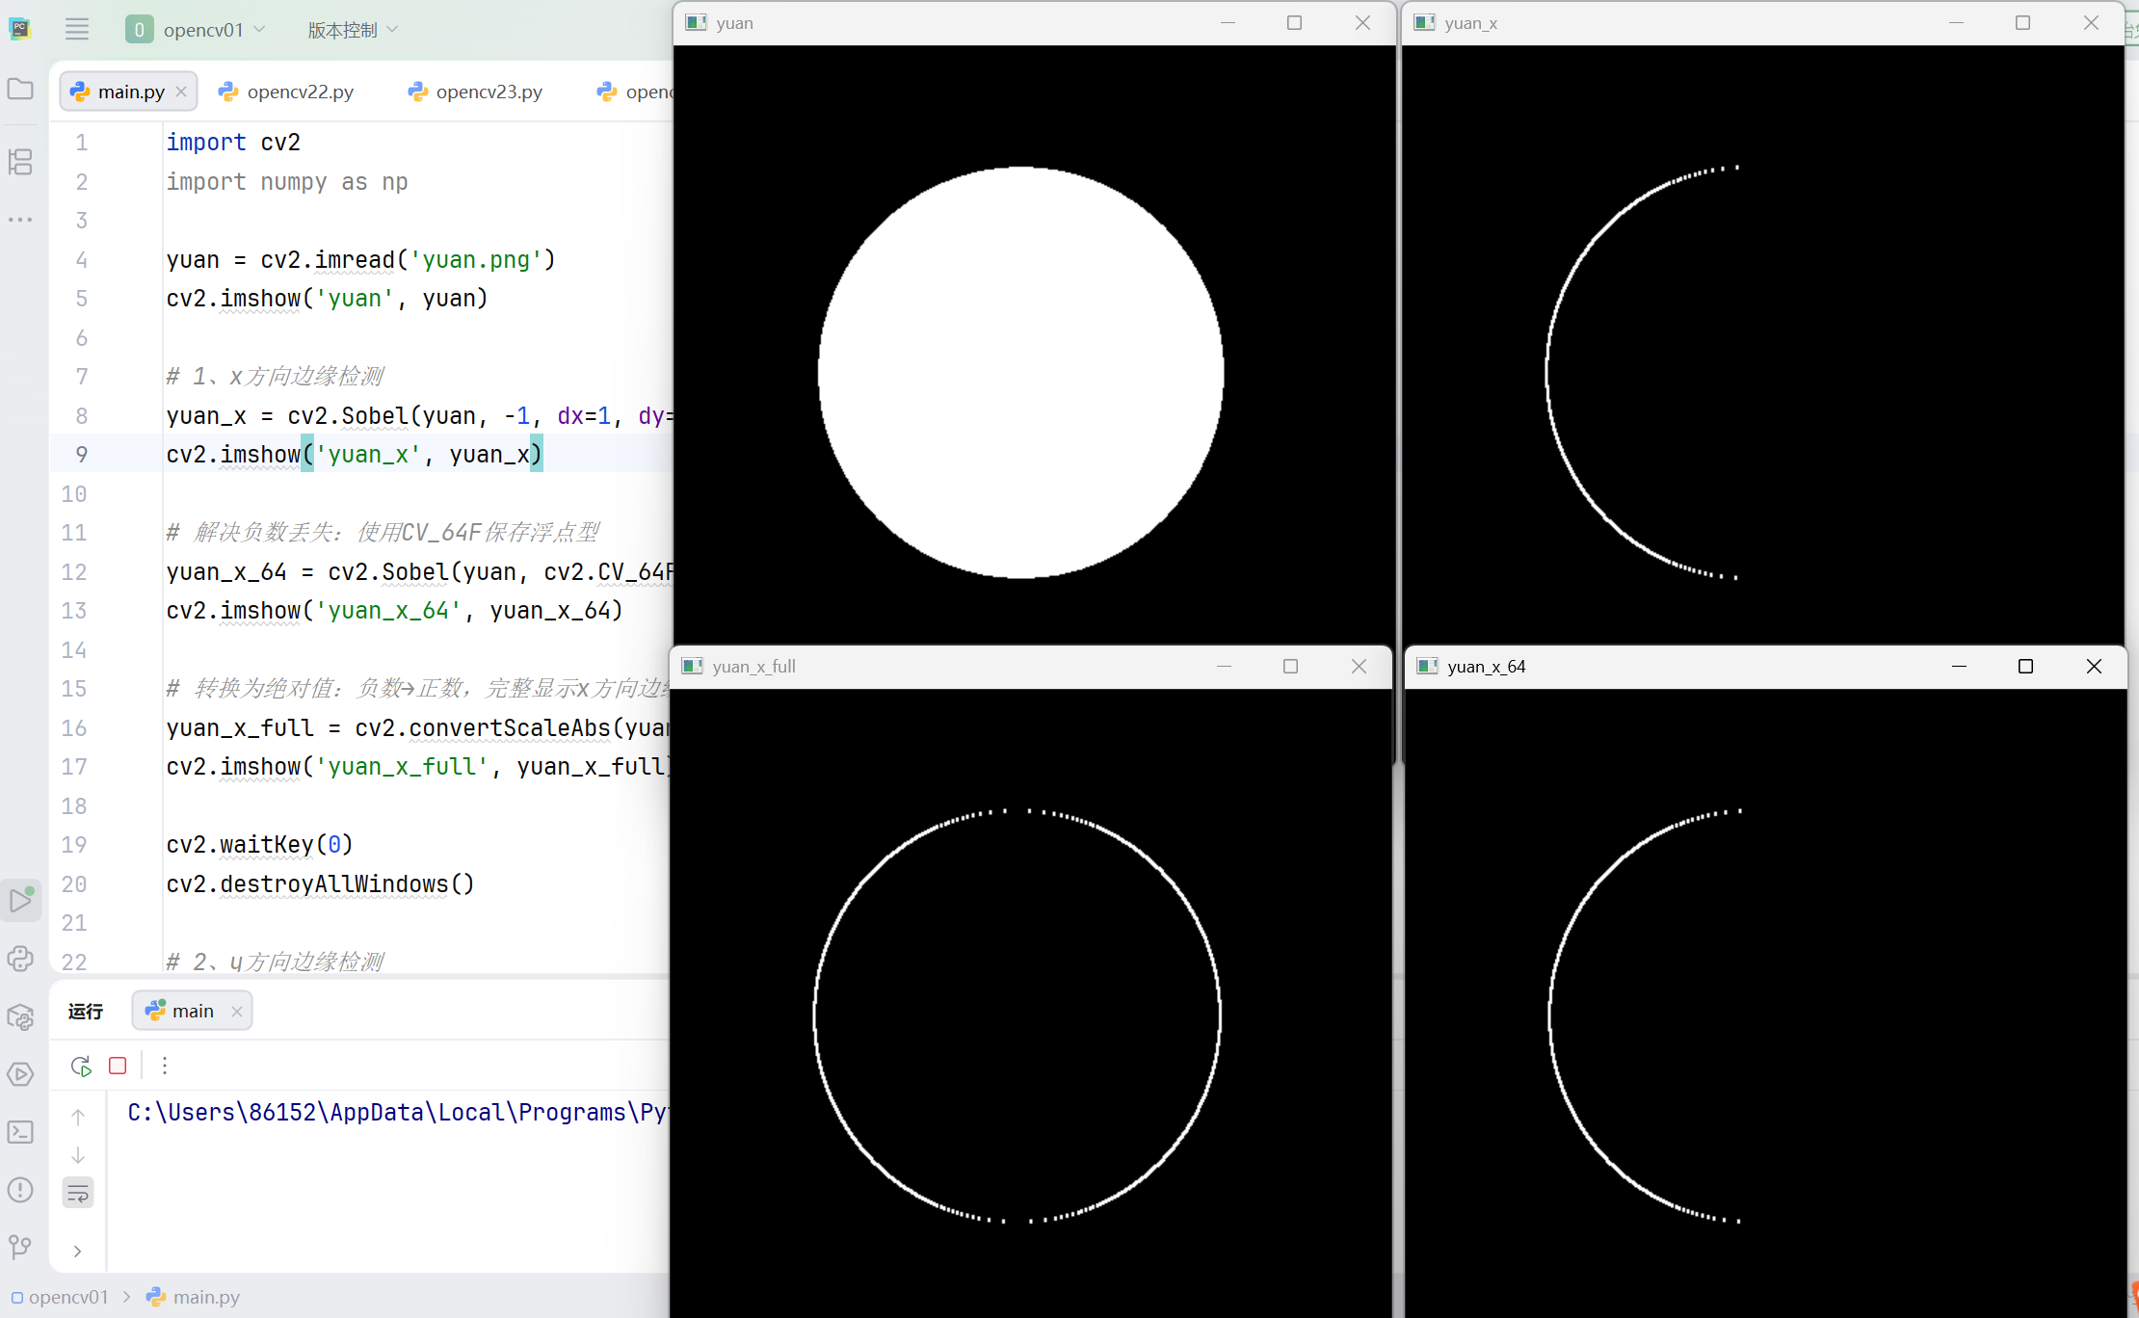The width and height of the screenshot is (2139, 1318).
Task: Toggle soft-wrap in the run console
Action: coord(78,1194)
